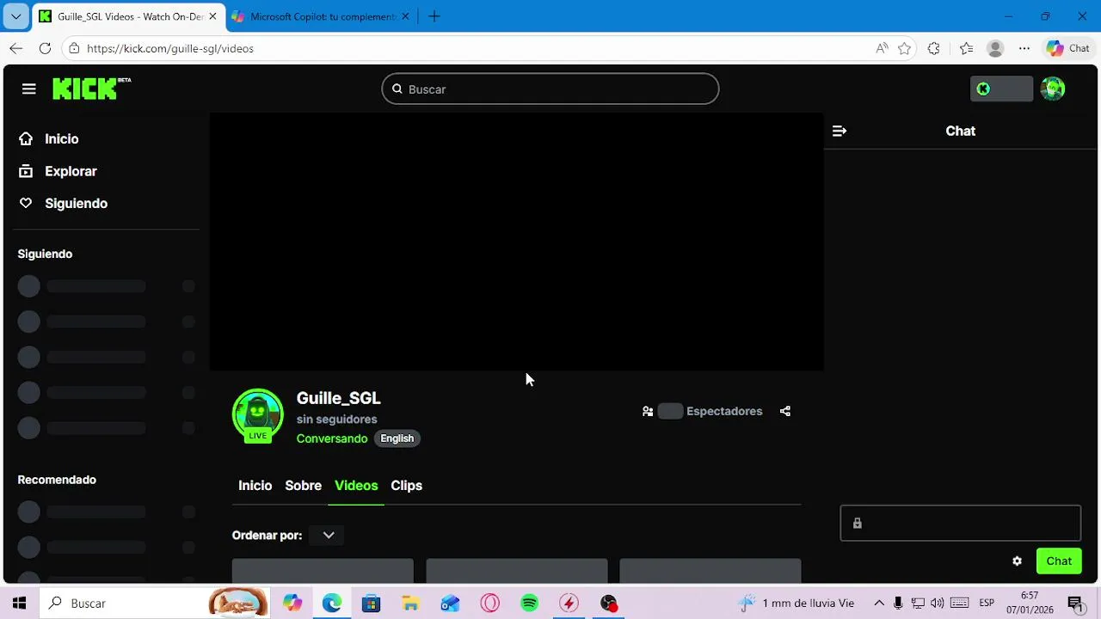1101x619 pixels.
Task: Open the notification center icon
Action: click(1074, 604)
